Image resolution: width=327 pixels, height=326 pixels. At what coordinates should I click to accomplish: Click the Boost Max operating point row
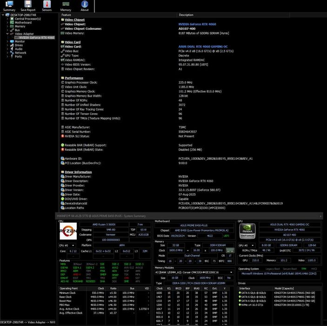(104, 301)
